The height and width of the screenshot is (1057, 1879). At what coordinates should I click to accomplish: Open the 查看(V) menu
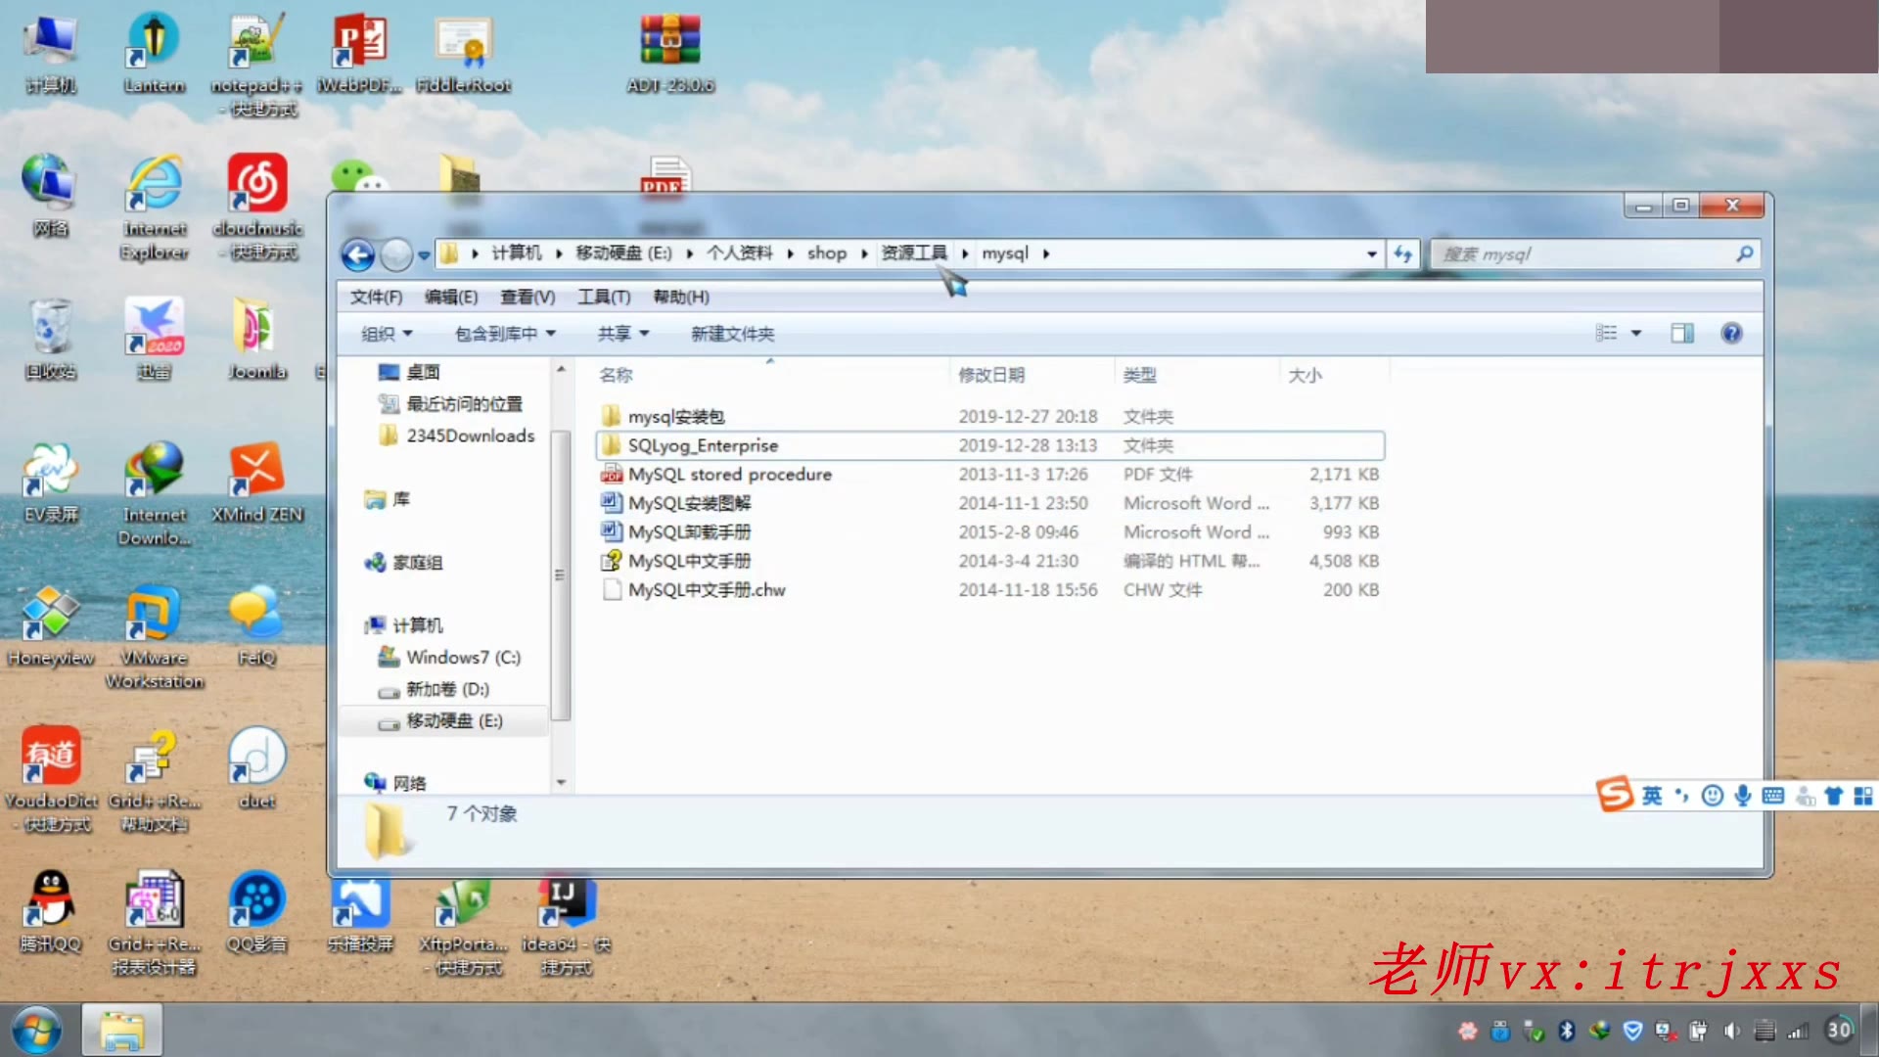527,297
